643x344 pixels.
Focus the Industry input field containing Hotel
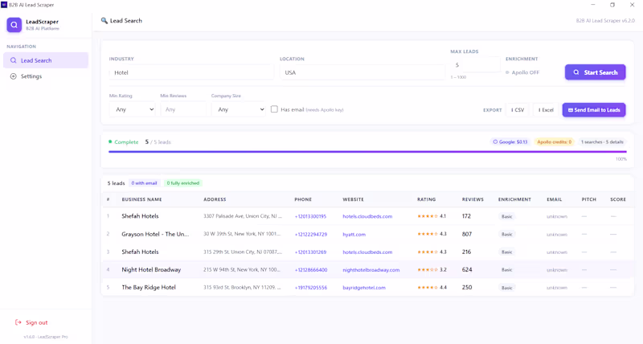tap(191, 72)
